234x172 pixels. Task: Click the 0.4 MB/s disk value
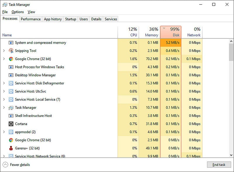point(173,51)
